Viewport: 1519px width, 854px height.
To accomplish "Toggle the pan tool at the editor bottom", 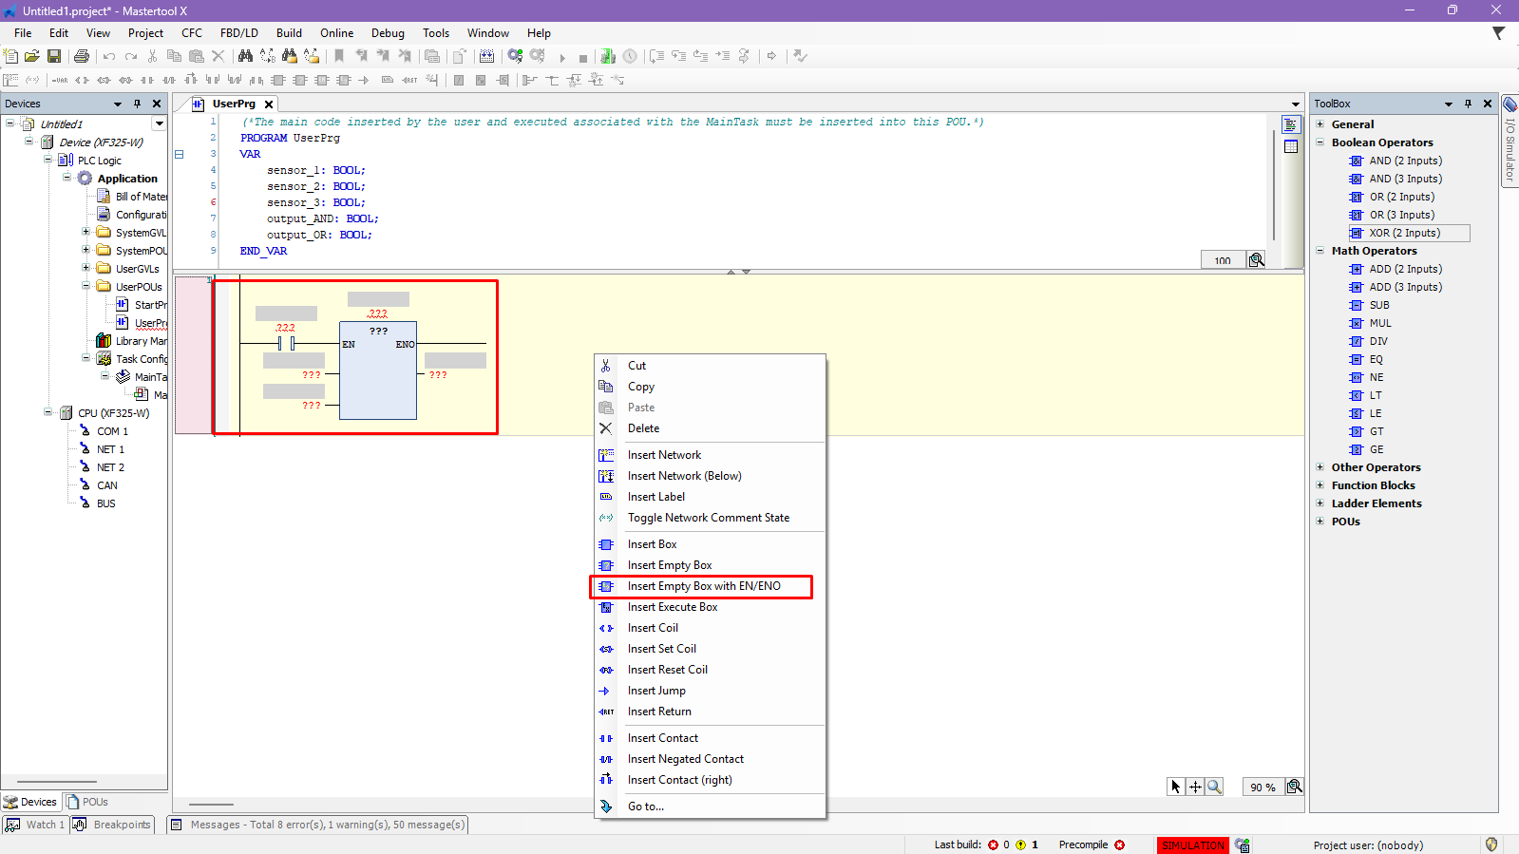I will click(x=1195, y=787).
